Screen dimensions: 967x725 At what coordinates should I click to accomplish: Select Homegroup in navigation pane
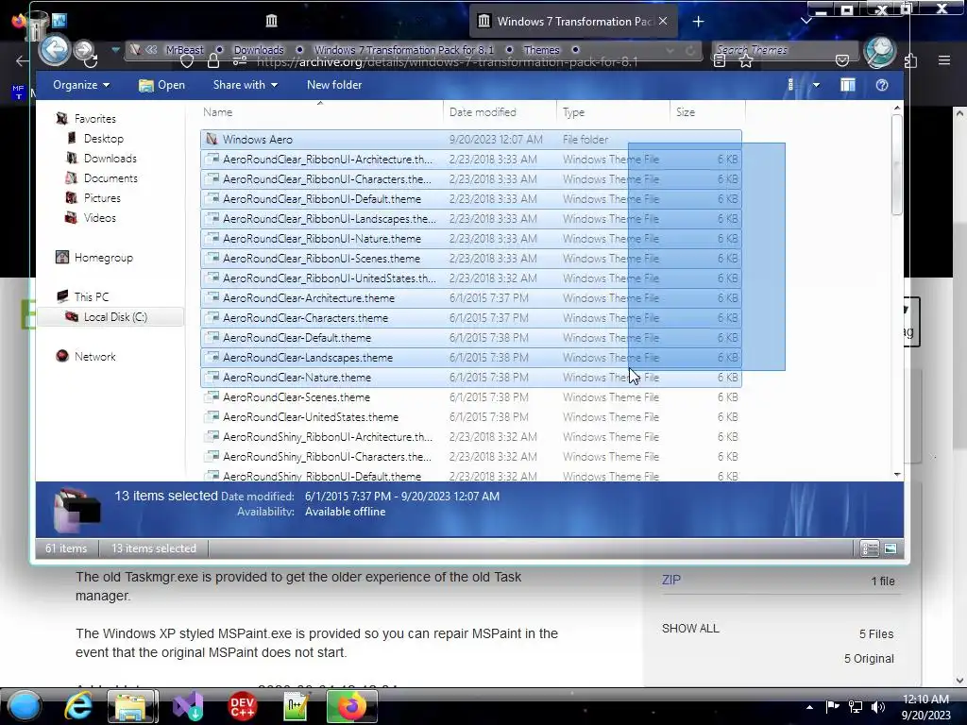click(103, 257)
